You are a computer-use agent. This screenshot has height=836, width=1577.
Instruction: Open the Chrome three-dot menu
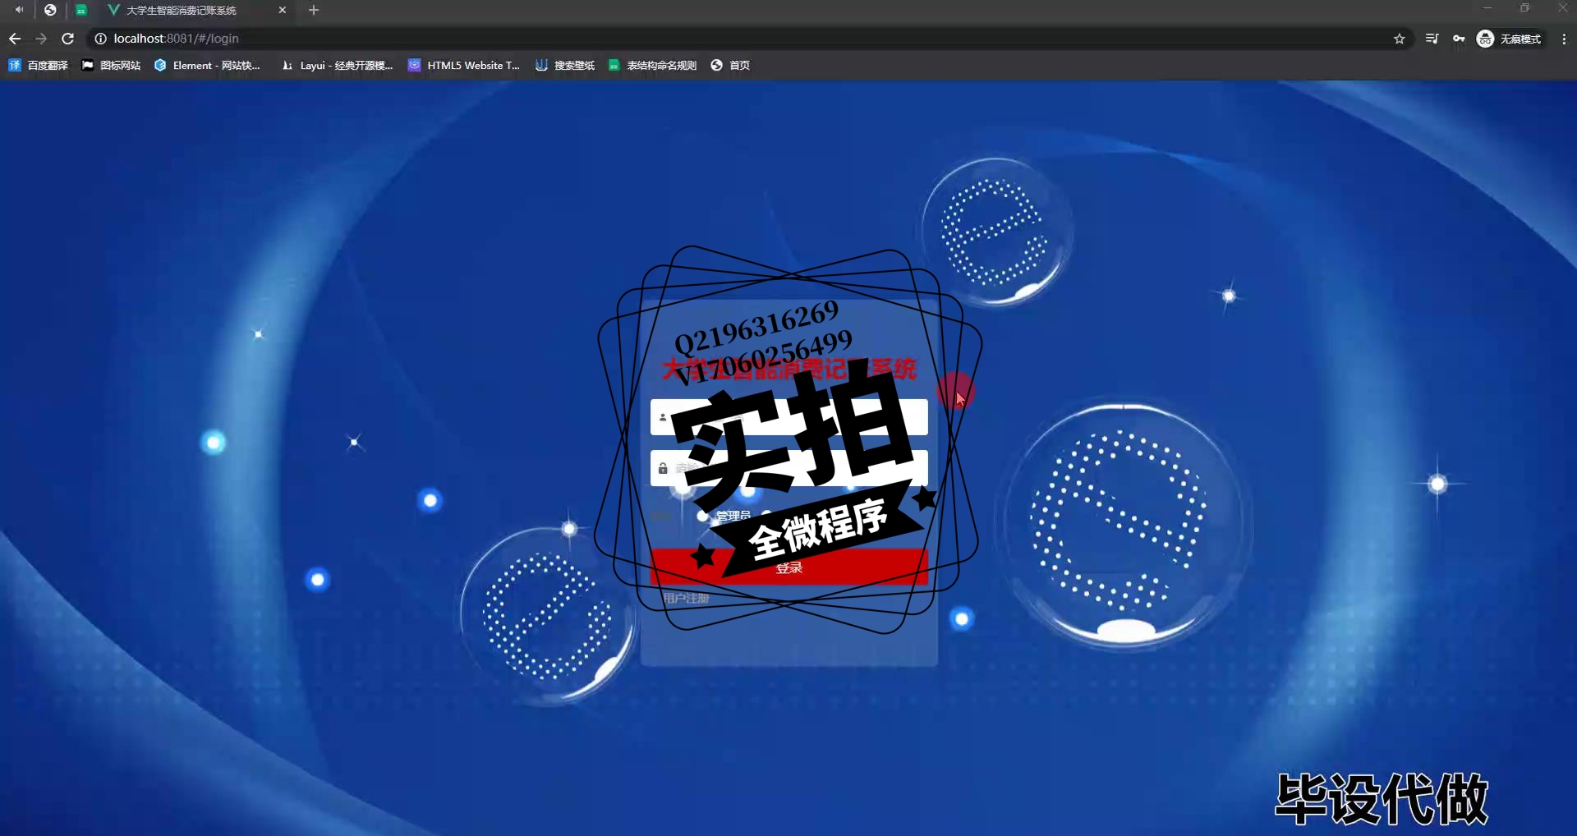tap(1564, 39)
